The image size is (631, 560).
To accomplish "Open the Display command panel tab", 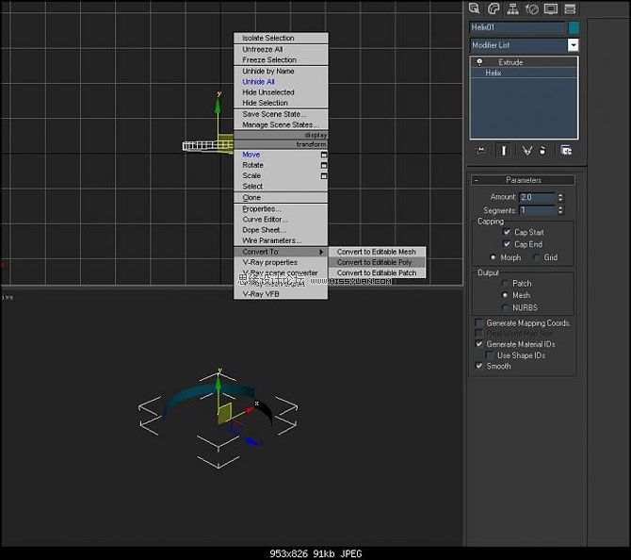I will (551, 8).
